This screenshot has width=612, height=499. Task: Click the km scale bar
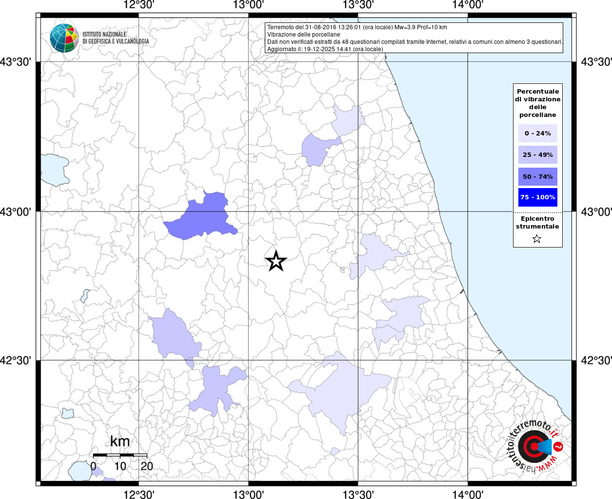click(x=120, y=455)
